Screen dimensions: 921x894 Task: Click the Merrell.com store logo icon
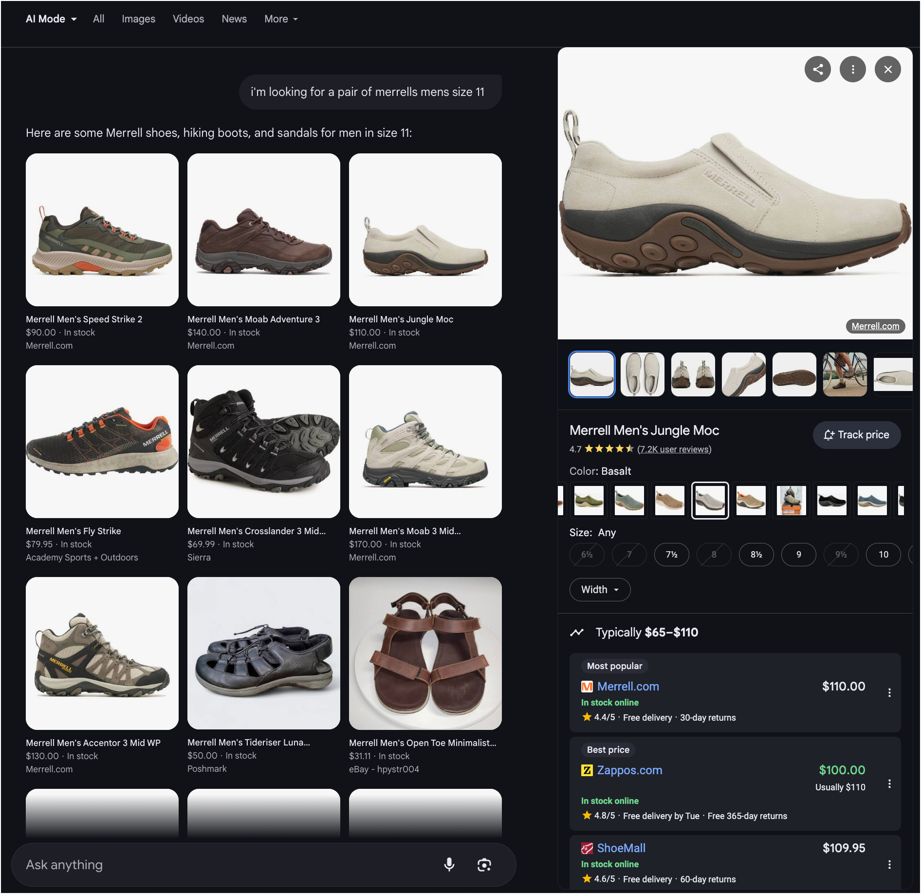pyautogui.click(x=587, y=687)
